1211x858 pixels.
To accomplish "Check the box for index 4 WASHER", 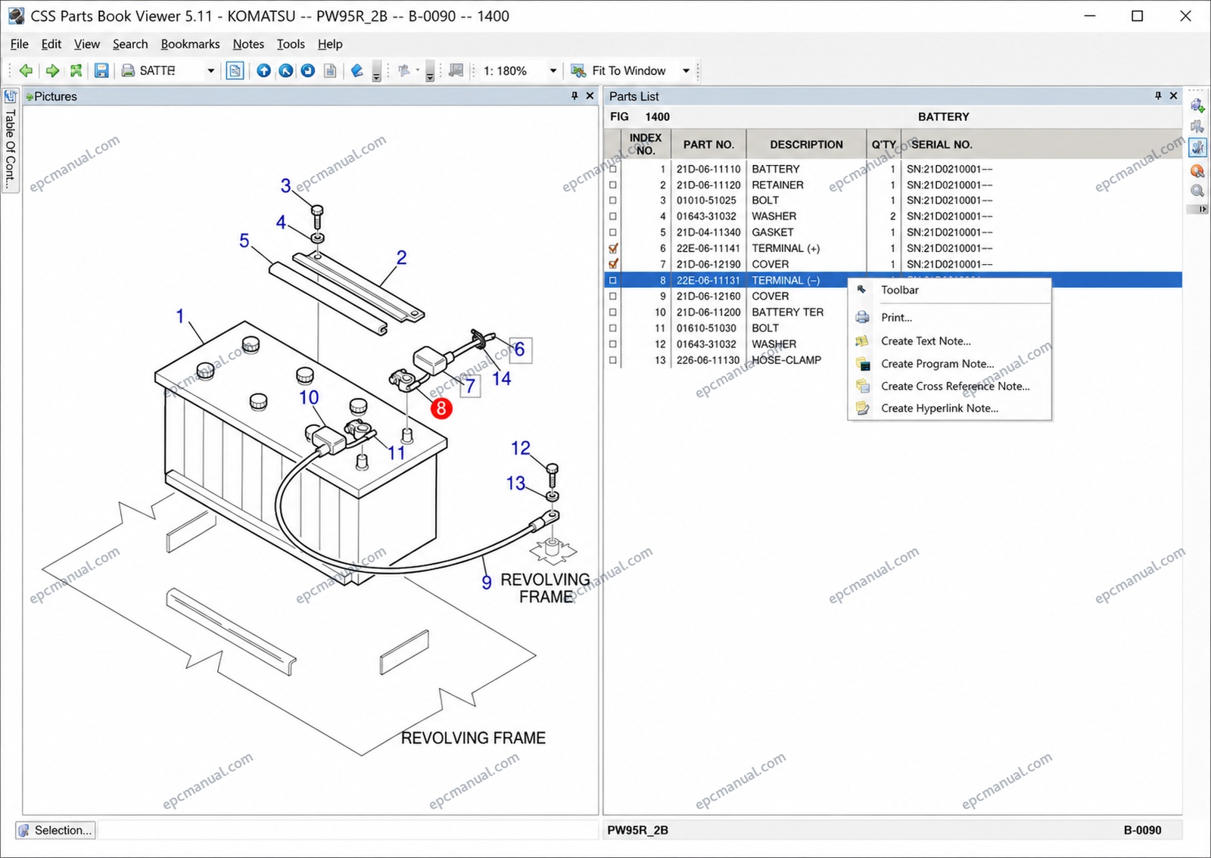I will click(613, 216).
